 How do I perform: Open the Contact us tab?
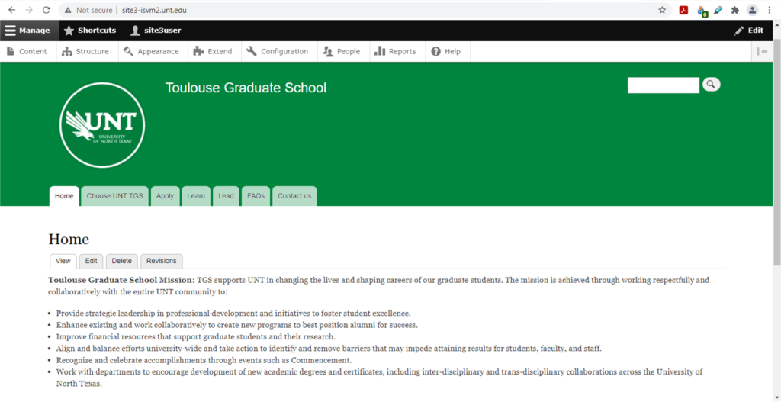click(x=294, y=196)
